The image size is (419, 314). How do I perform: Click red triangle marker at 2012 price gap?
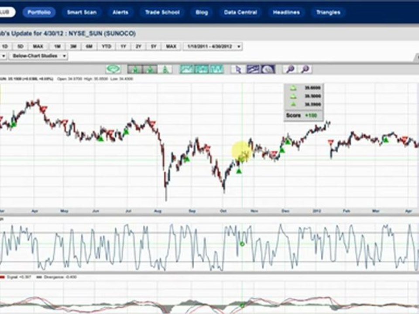click(x=331, y=142)
